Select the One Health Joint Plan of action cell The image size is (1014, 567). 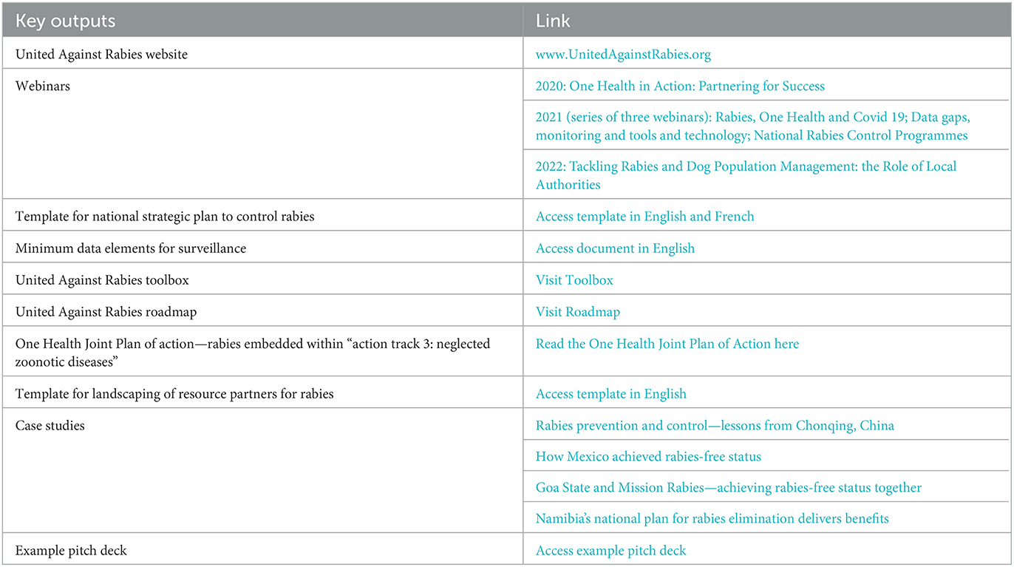262,352
